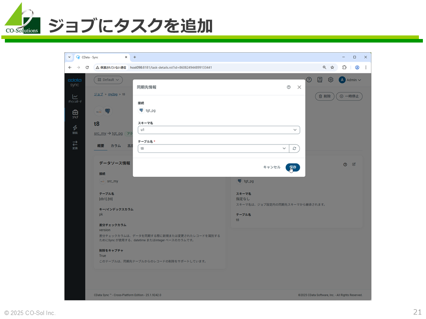Screen dimensions: 426x319
Task: Click the help icon on destination panel
Action: point(345,164)
